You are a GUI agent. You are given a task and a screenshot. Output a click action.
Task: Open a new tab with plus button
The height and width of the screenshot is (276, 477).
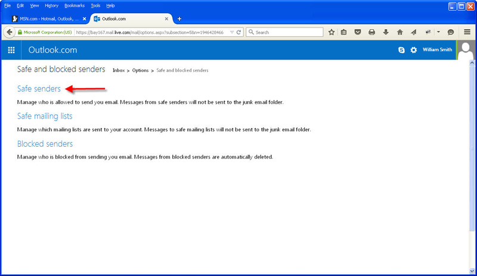tap(179, 19)
